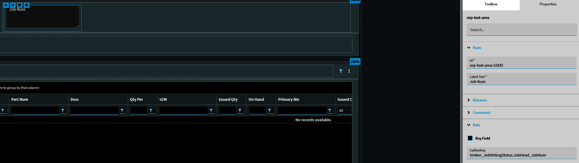The width and height of the screenshot is (579, 163).
Task: Click the Desc filter text box
Action: tap(95, 111)
